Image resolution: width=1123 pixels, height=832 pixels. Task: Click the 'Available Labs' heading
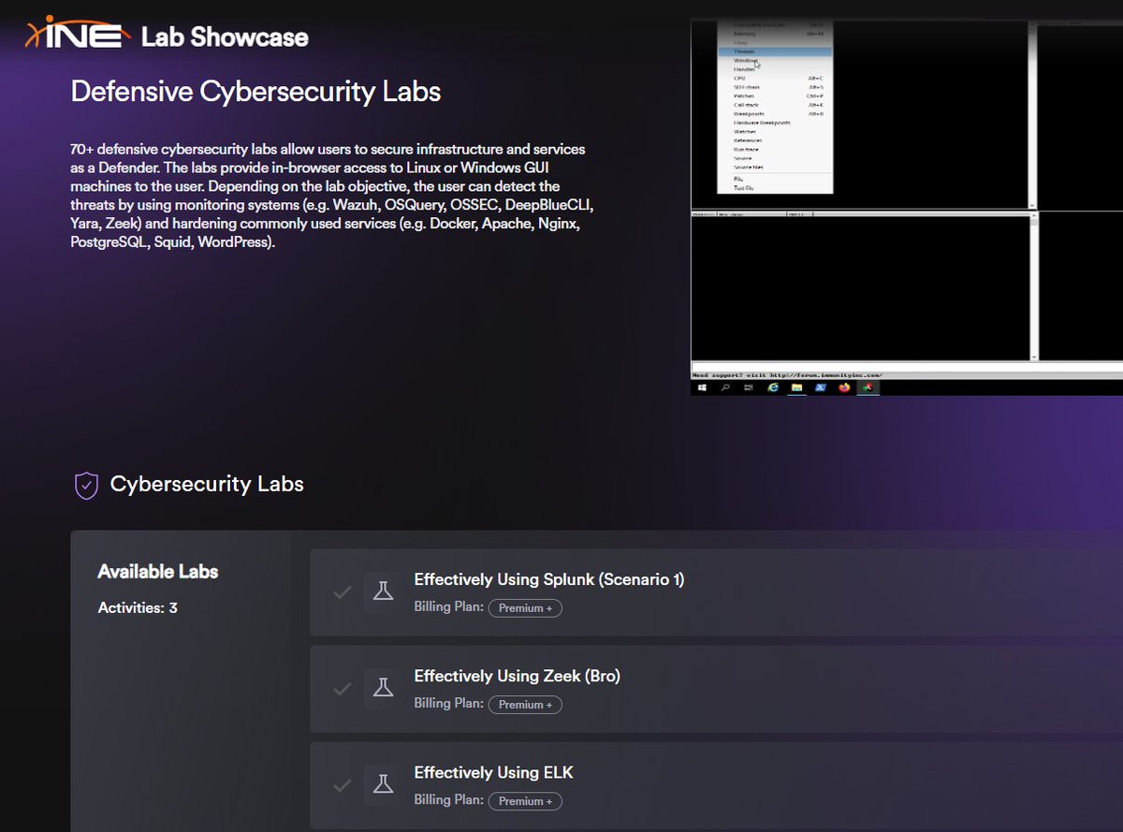[158, 572]
